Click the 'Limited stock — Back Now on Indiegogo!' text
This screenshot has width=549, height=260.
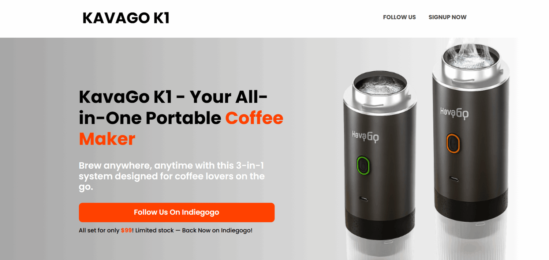point(194,231)
